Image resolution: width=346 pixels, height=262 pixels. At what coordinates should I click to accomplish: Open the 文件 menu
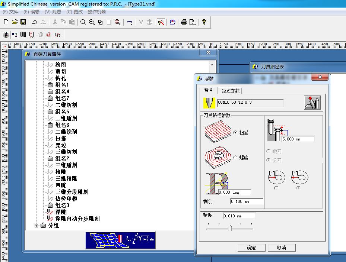tap(10, 12)
